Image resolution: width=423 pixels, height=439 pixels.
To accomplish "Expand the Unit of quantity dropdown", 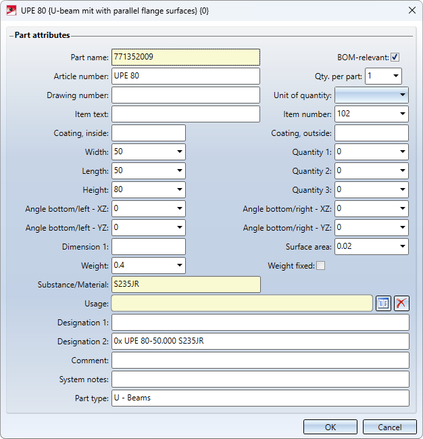I will coord(402,95).
